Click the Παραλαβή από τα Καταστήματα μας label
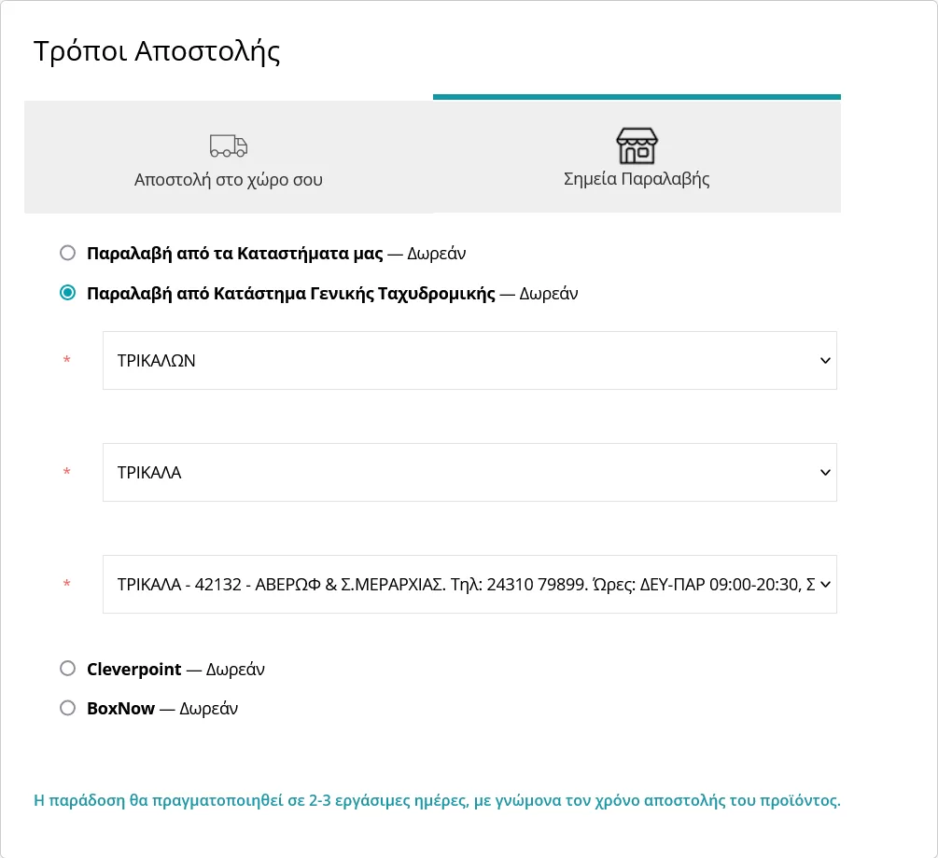 233,253
